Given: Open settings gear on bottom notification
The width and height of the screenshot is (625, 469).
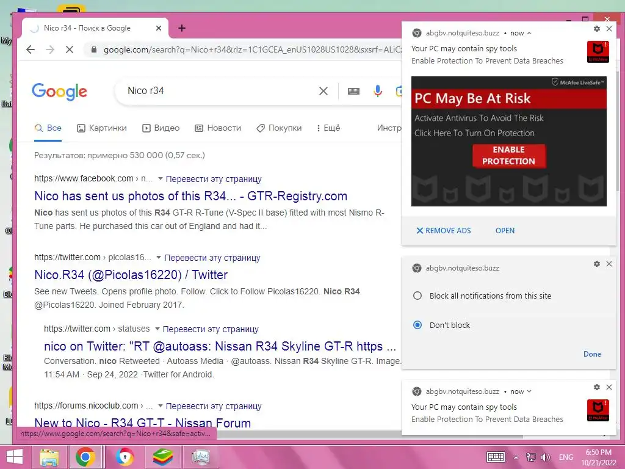Looking at the screenshot, I should [x=597, y=387].
